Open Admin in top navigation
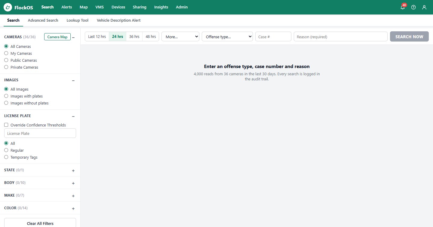Screen dimensions: 433x227 coord(182,7)
